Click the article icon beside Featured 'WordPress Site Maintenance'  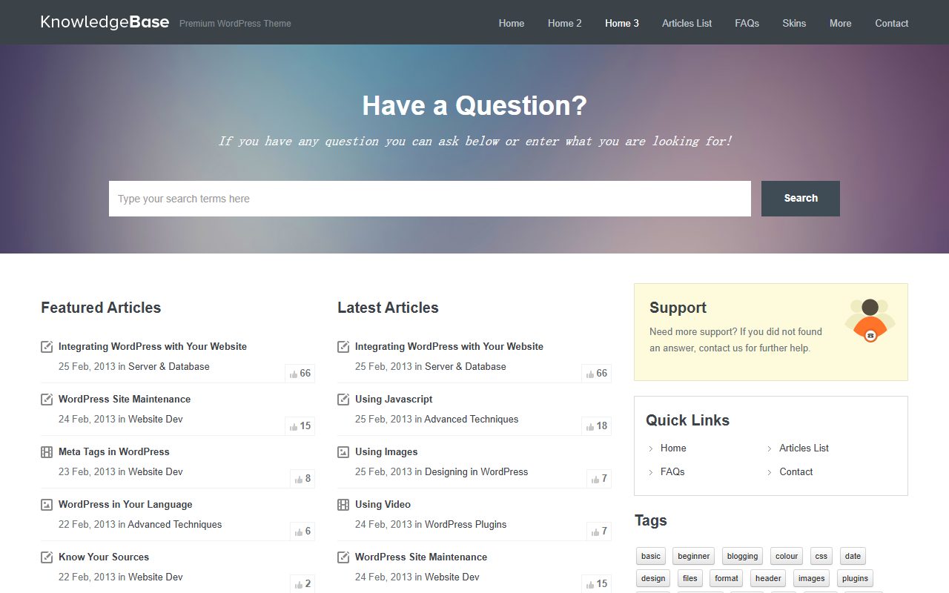[x=47, y=399]
